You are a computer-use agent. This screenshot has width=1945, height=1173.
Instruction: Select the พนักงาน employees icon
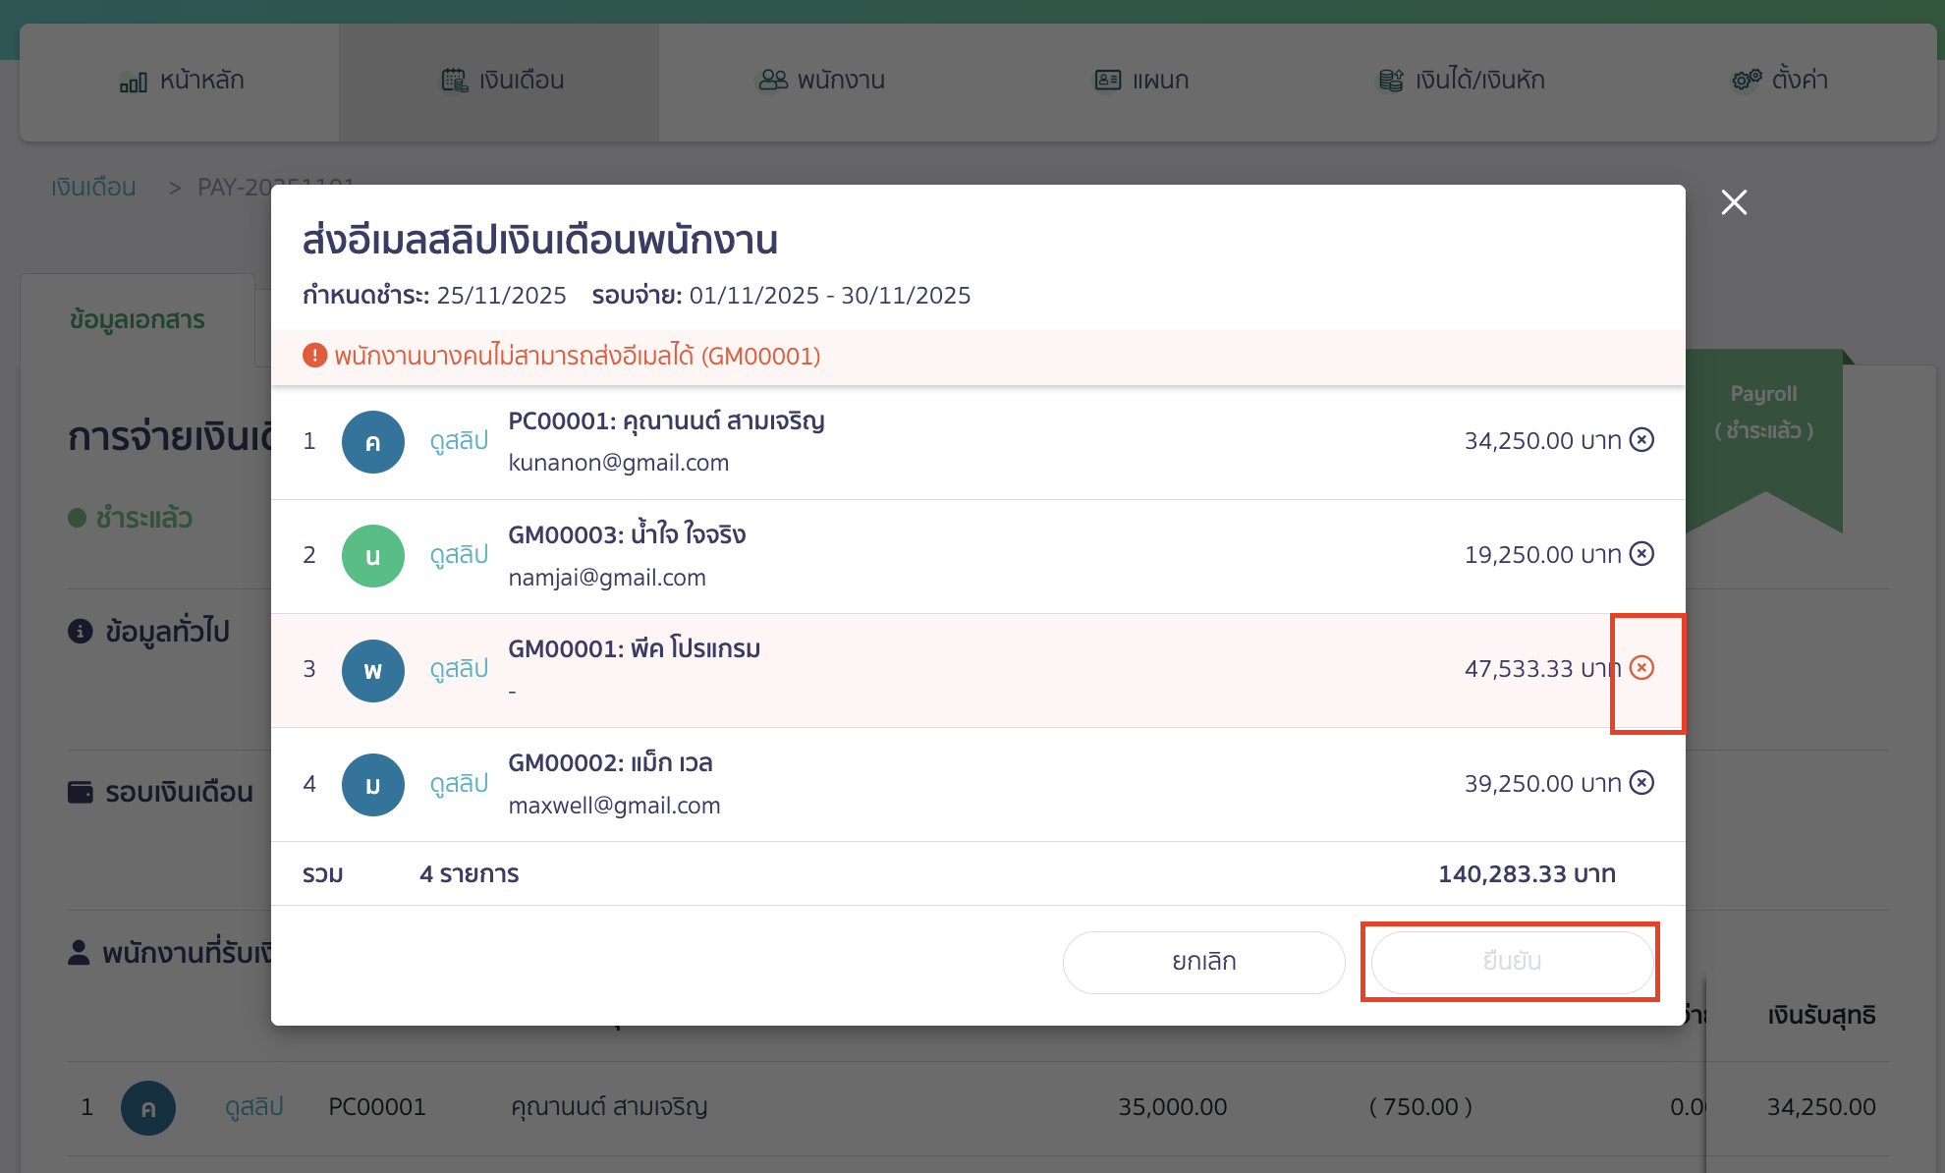772,81
